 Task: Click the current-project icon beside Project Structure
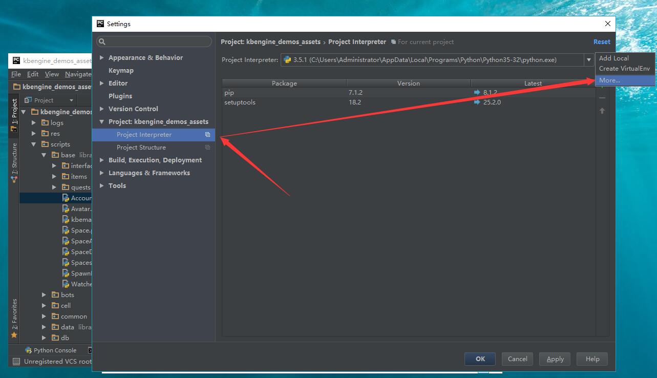[207, 148]
